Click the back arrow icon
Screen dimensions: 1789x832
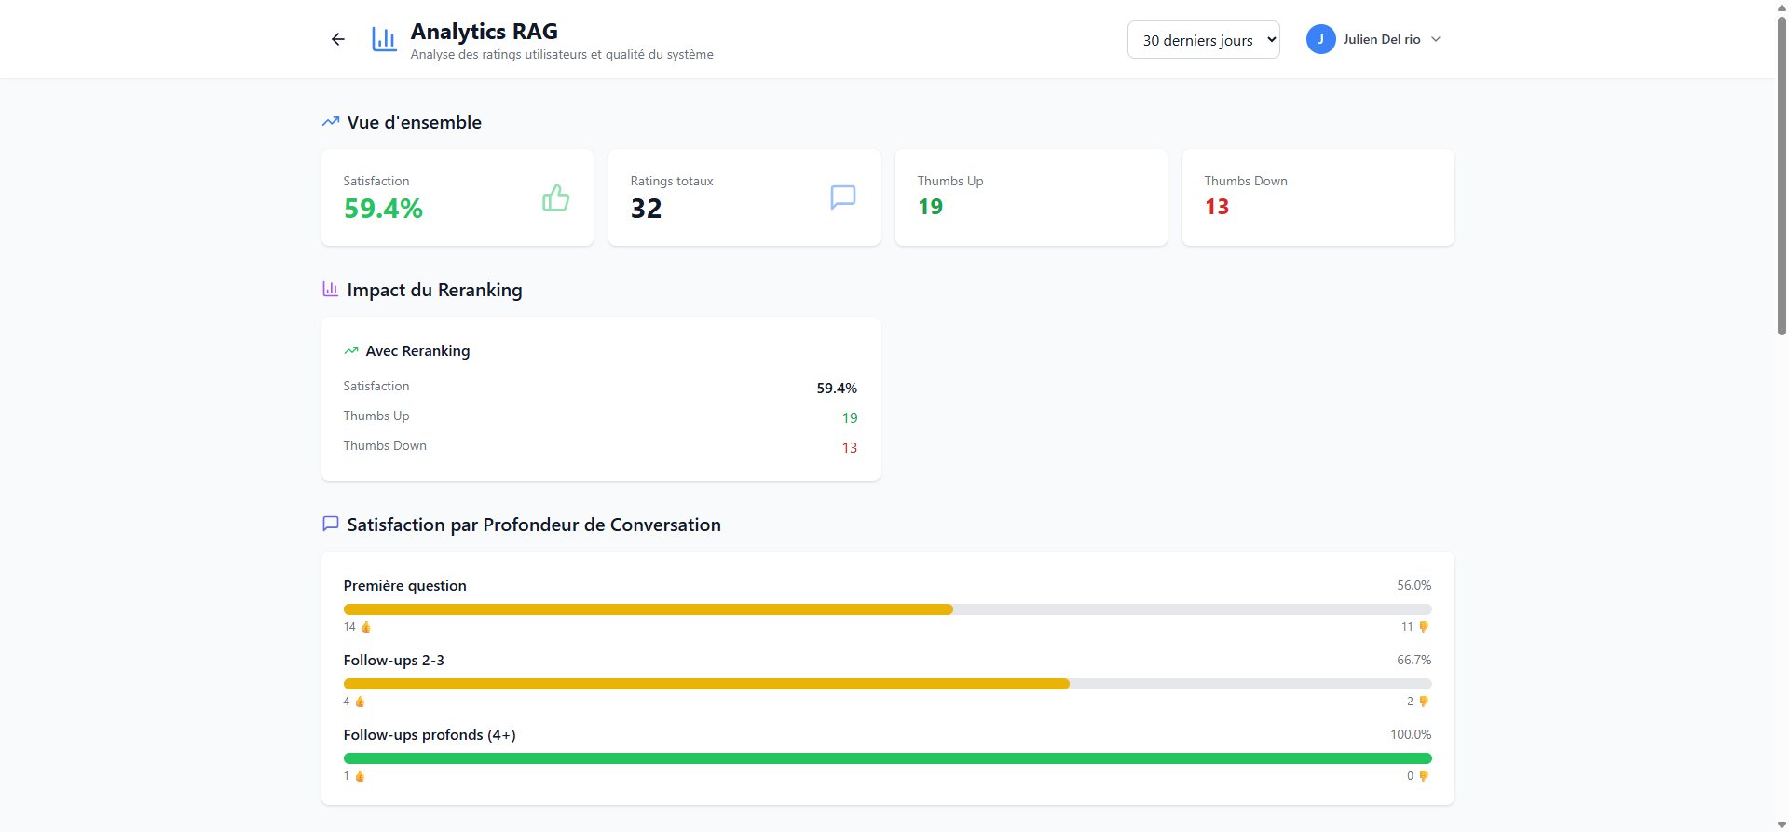click(338, 39)
